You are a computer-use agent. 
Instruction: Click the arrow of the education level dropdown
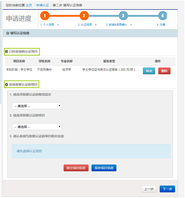click(x=59, y=106)
